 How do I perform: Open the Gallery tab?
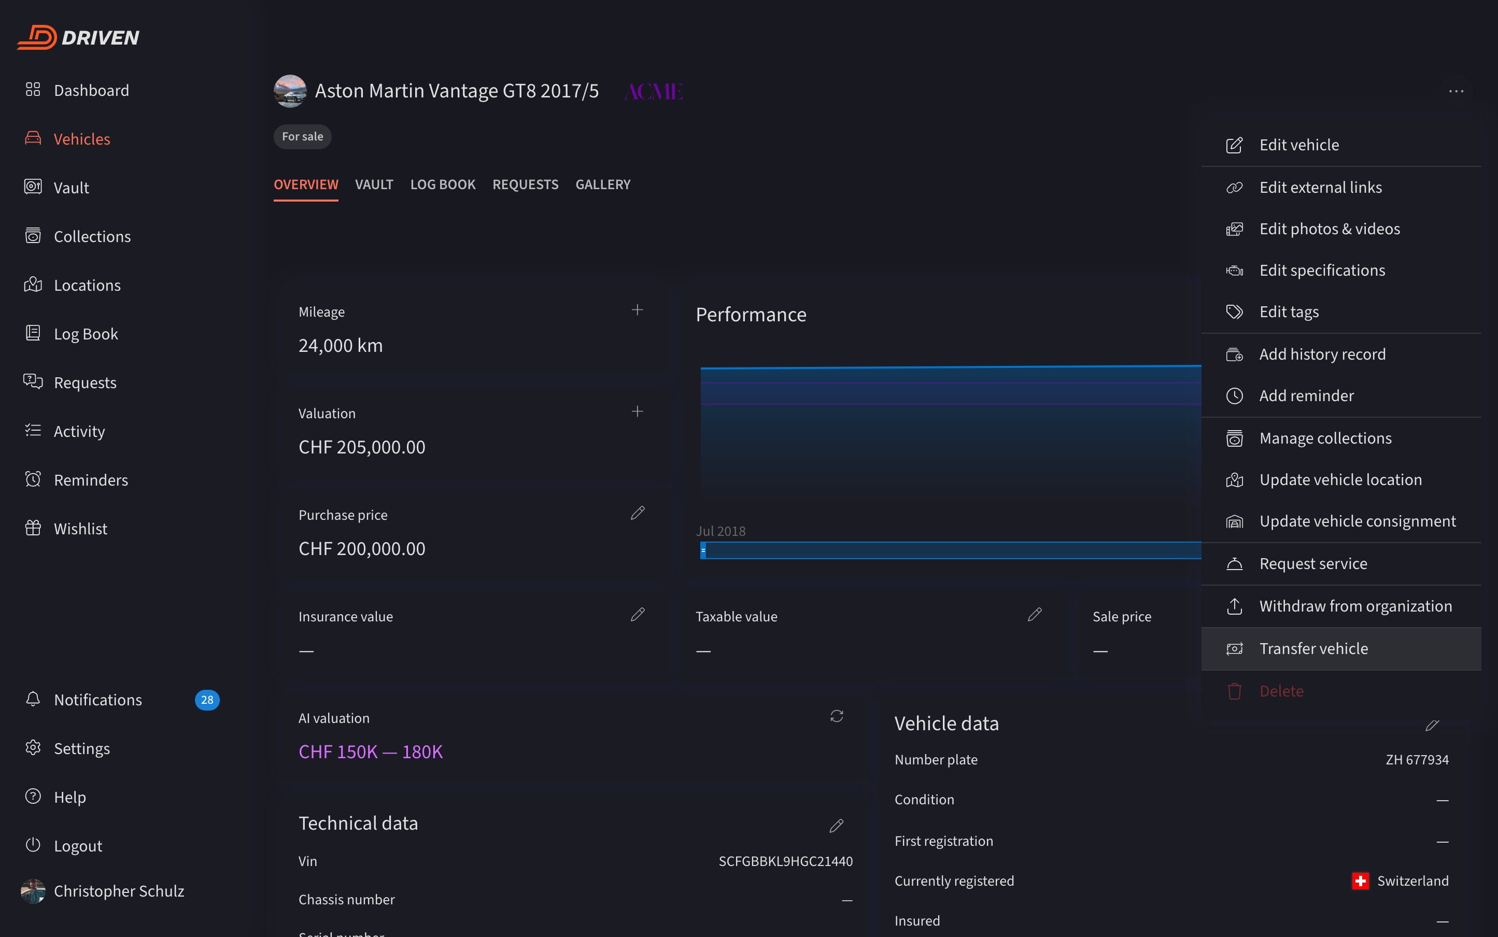click(602, 184)
